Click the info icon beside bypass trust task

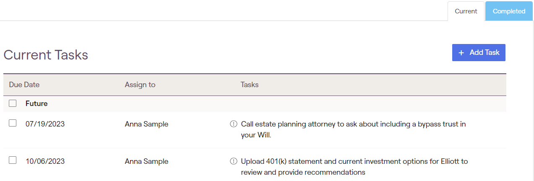tap(234, 124)
